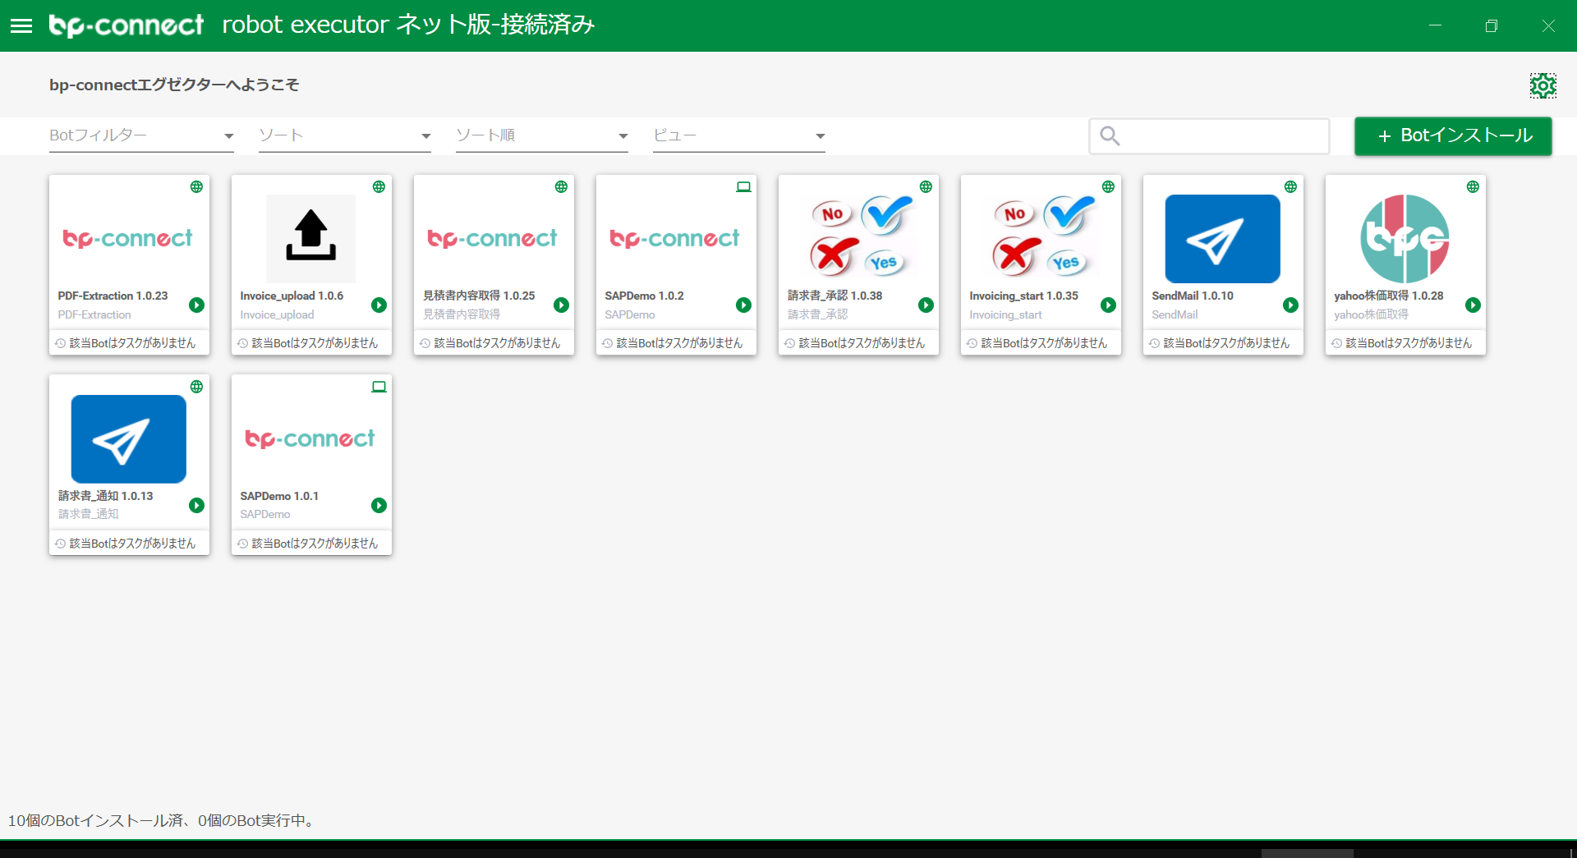This screenshot has height=858, width=1577.
Task: Click the Invoicing_start 1.0.35 title
Action: [x=1023, y=296]
